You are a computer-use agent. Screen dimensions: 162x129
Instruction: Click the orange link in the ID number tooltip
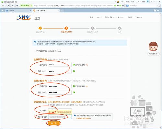point(84,118)
